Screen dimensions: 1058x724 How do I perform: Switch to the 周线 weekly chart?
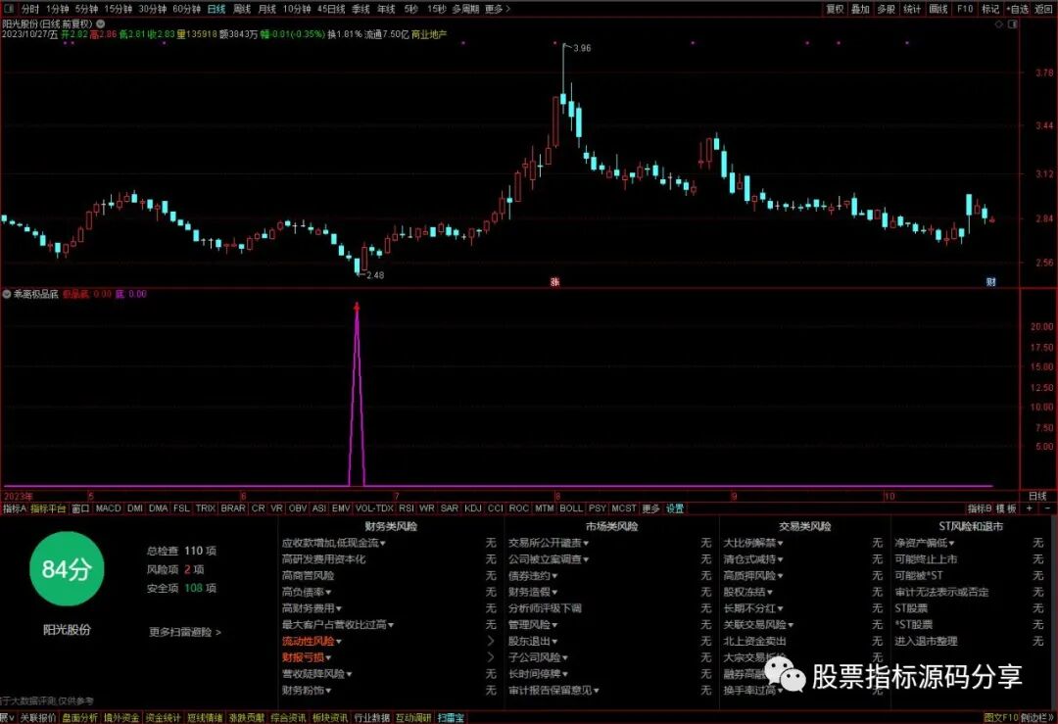coord(242,9)
